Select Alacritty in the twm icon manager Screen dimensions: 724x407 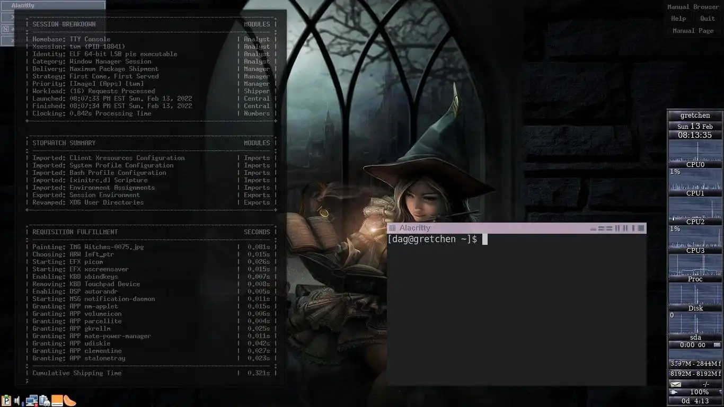pyautogui.click(x=53, y=5)
